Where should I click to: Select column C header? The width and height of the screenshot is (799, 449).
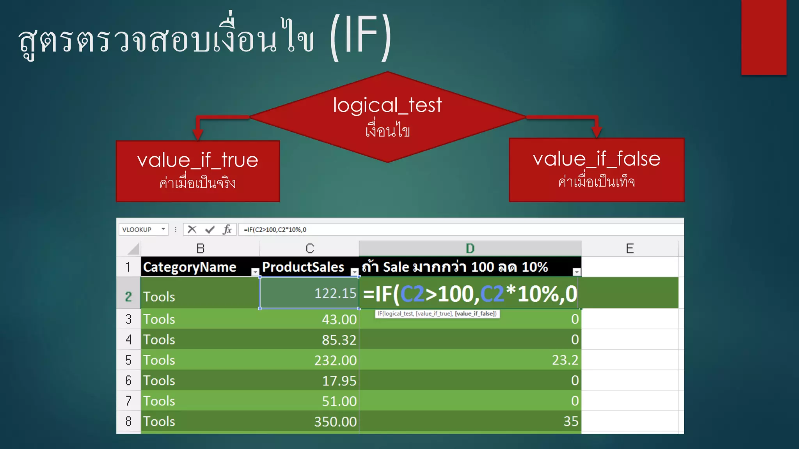pos(309,248)
